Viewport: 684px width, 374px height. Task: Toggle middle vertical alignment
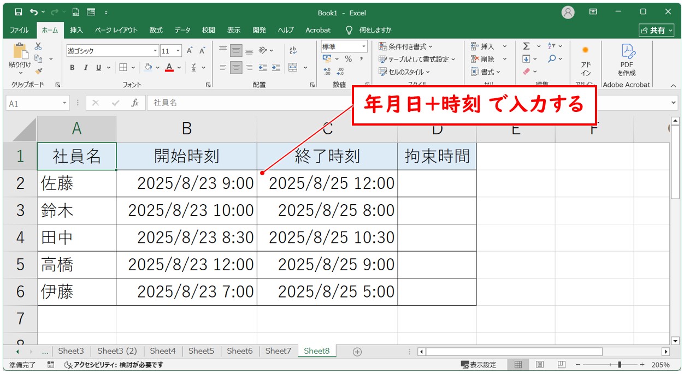(x=236, y=51)
